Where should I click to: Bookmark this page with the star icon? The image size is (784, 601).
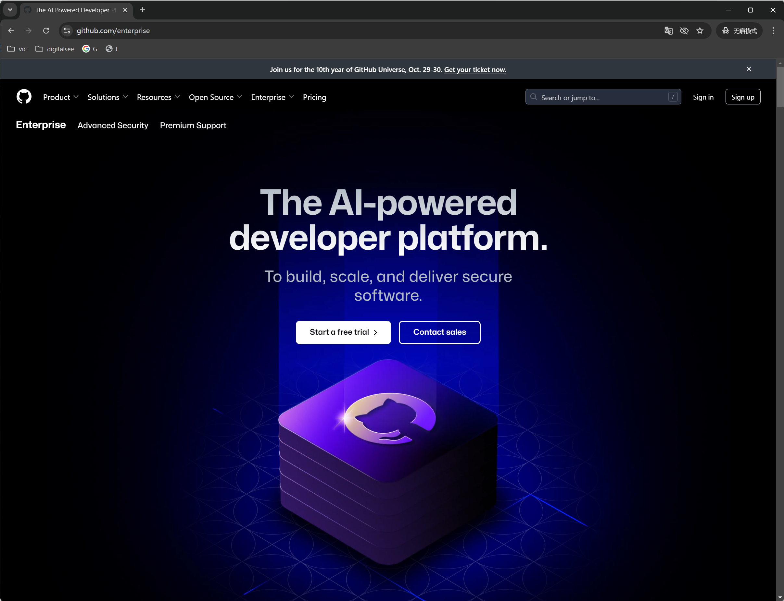pyautogui.click(x=700, y=31)
